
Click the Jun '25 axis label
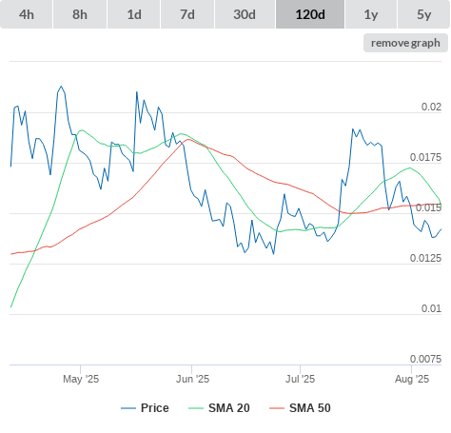pos(192,379)
